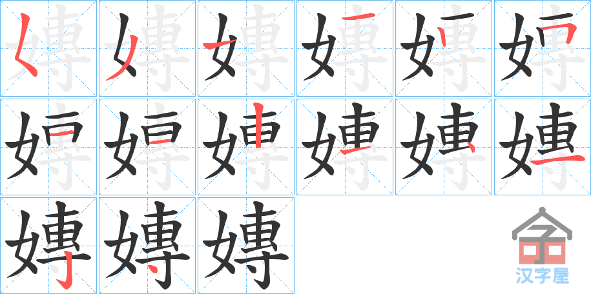Select the fifth stroke step tile
The width and height of the screenshot is (591, 294).
pos(444,48)
